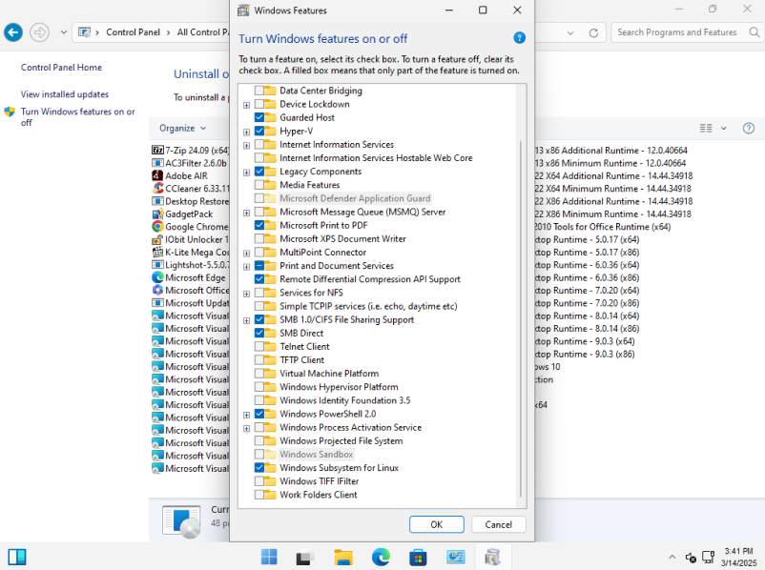Open the Widgets icon on the taskbar

point(17,557)
